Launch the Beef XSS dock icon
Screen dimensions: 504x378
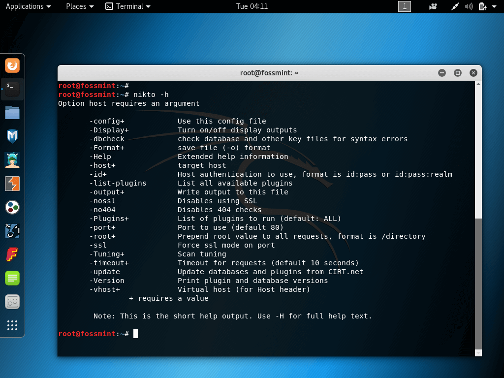[12, 231]
